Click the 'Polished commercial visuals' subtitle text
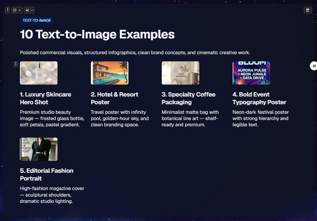 pos(135,53)
